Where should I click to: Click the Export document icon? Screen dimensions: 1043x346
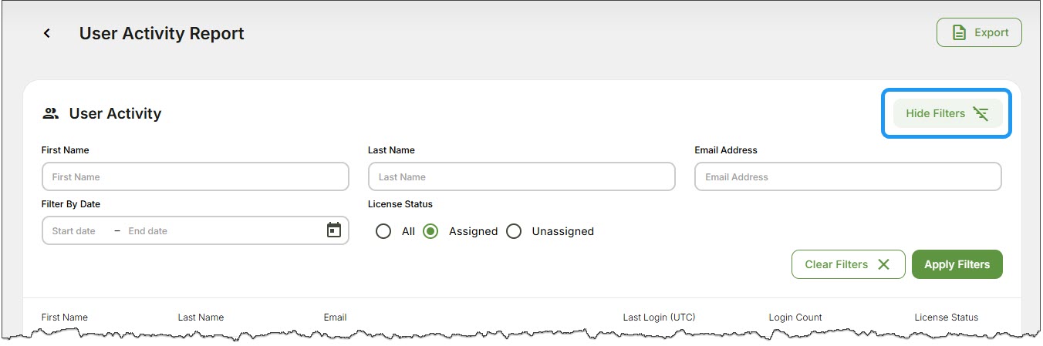point(959,32)
